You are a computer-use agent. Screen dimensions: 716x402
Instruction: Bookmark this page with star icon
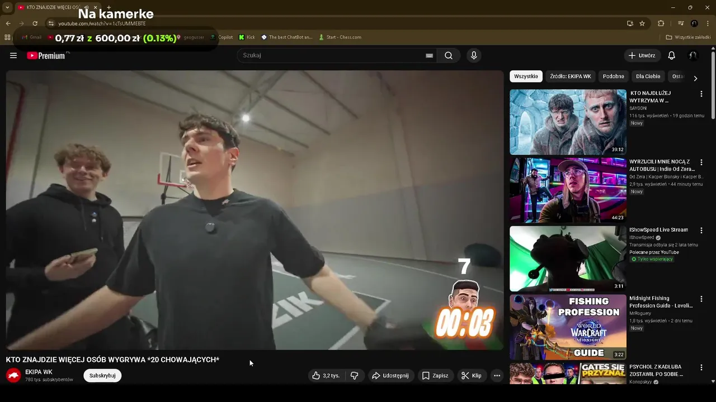tap(642, 23)
